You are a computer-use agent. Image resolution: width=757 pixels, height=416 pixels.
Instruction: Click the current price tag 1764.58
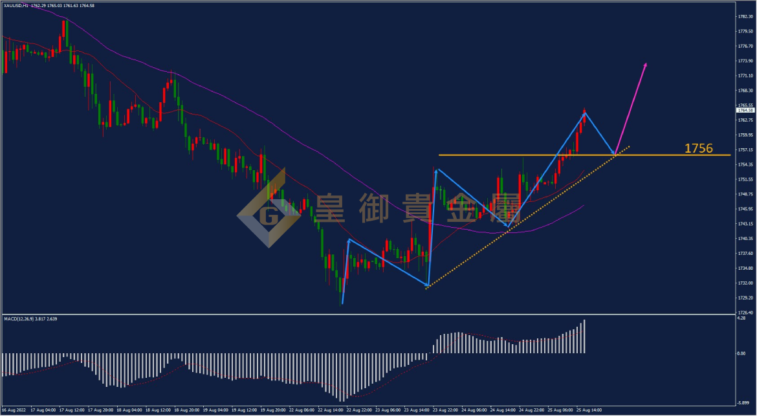pos(746,111)
